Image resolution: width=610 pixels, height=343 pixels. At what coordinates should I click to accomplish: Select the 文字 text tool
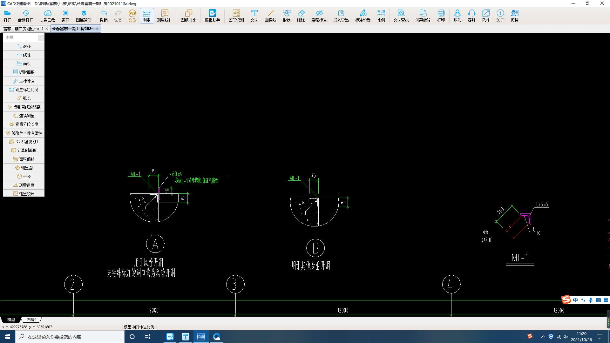pos(254,16)
